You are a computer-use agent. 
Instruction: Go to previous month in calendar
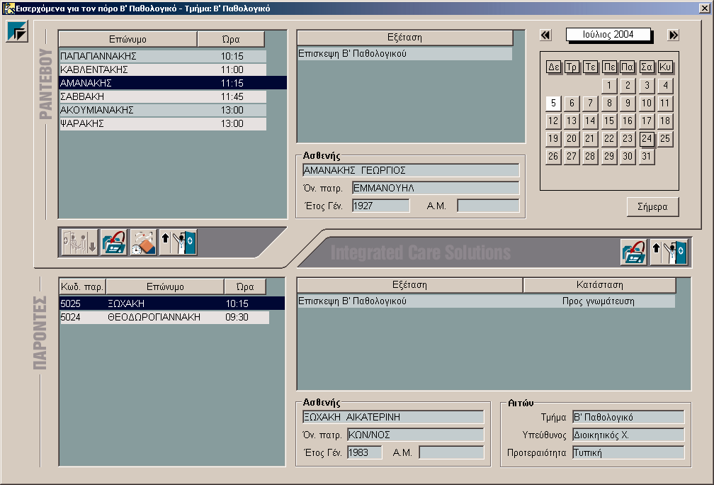point(545,35)
